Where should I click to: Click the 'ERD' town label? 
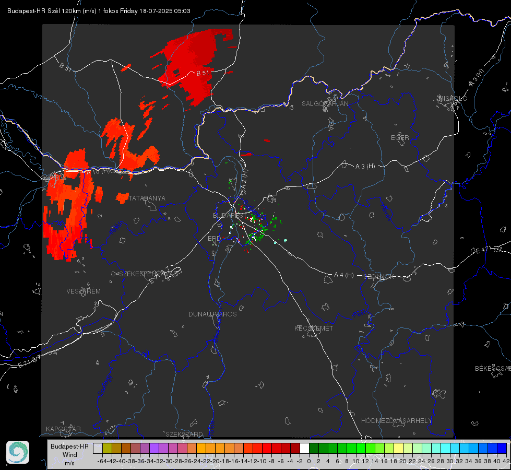[214, 239]
